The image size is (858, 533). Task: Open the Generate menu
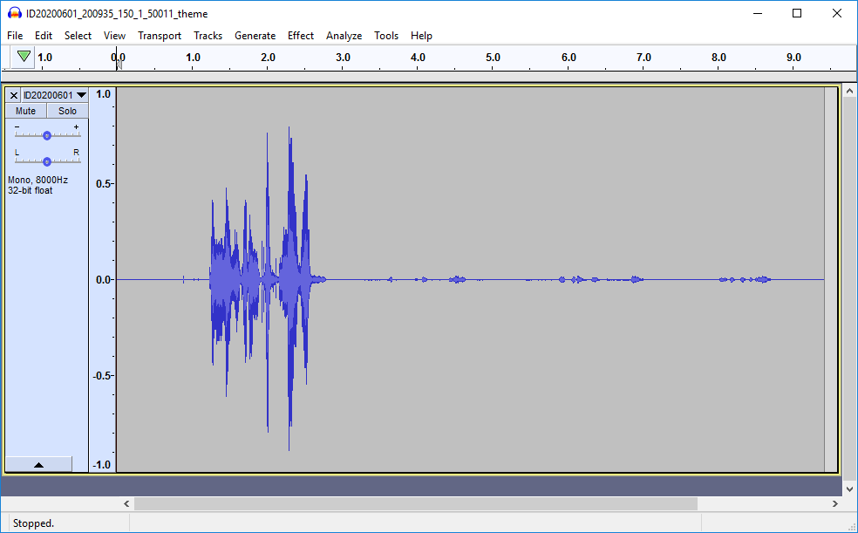[255, 36]
